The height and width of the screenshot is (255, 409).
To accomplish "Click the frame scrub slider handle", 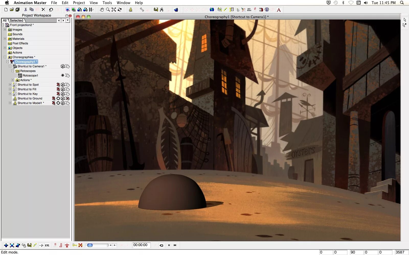I will pyautogui.click(x=90, y=245).
